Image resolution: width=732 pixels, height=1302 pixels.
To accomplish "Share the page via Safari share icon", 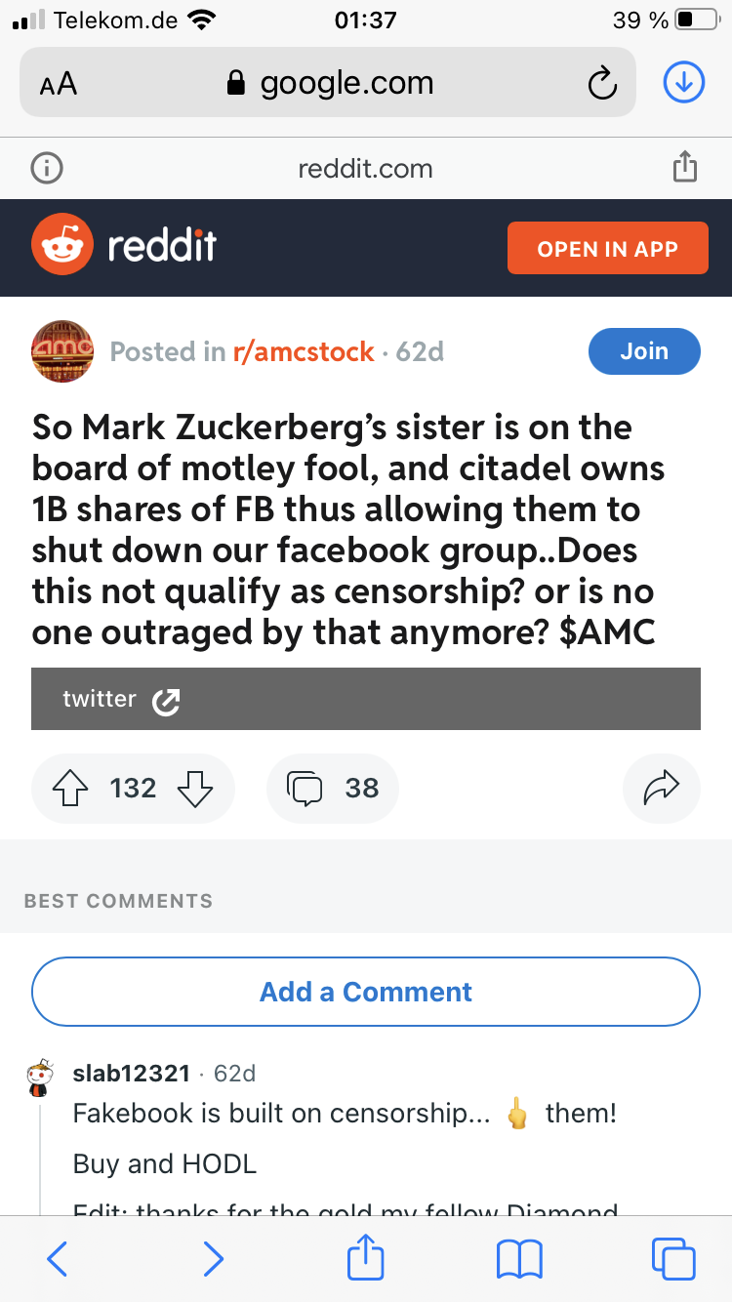I will click(x=365, y=1259).
